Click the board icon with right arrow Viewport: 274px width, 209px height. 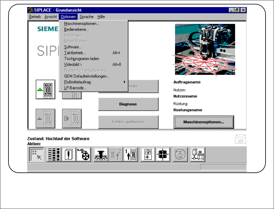[x=72, y=119]
